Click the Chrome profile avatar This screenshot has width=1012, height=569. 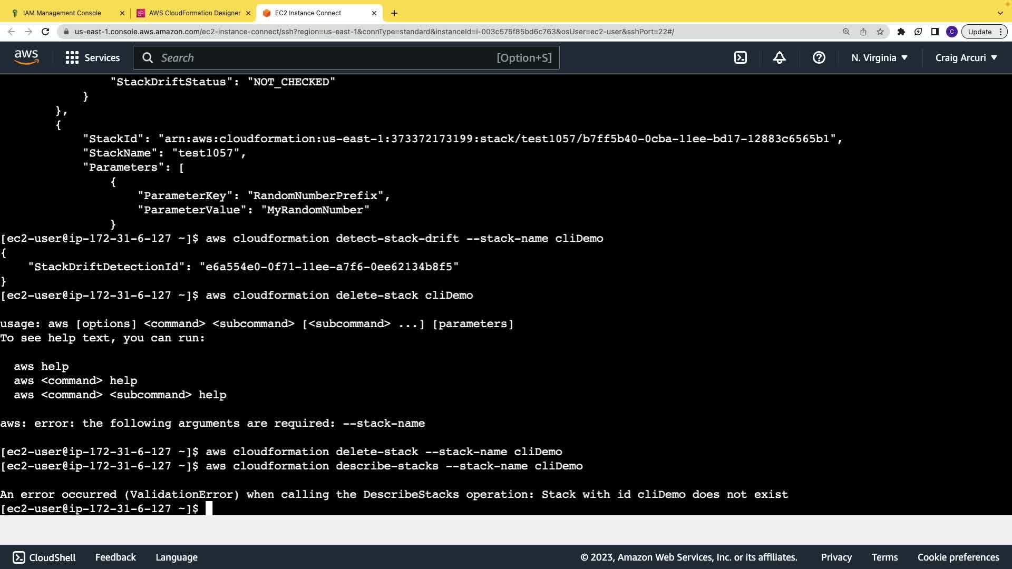(x=951, y=32)
